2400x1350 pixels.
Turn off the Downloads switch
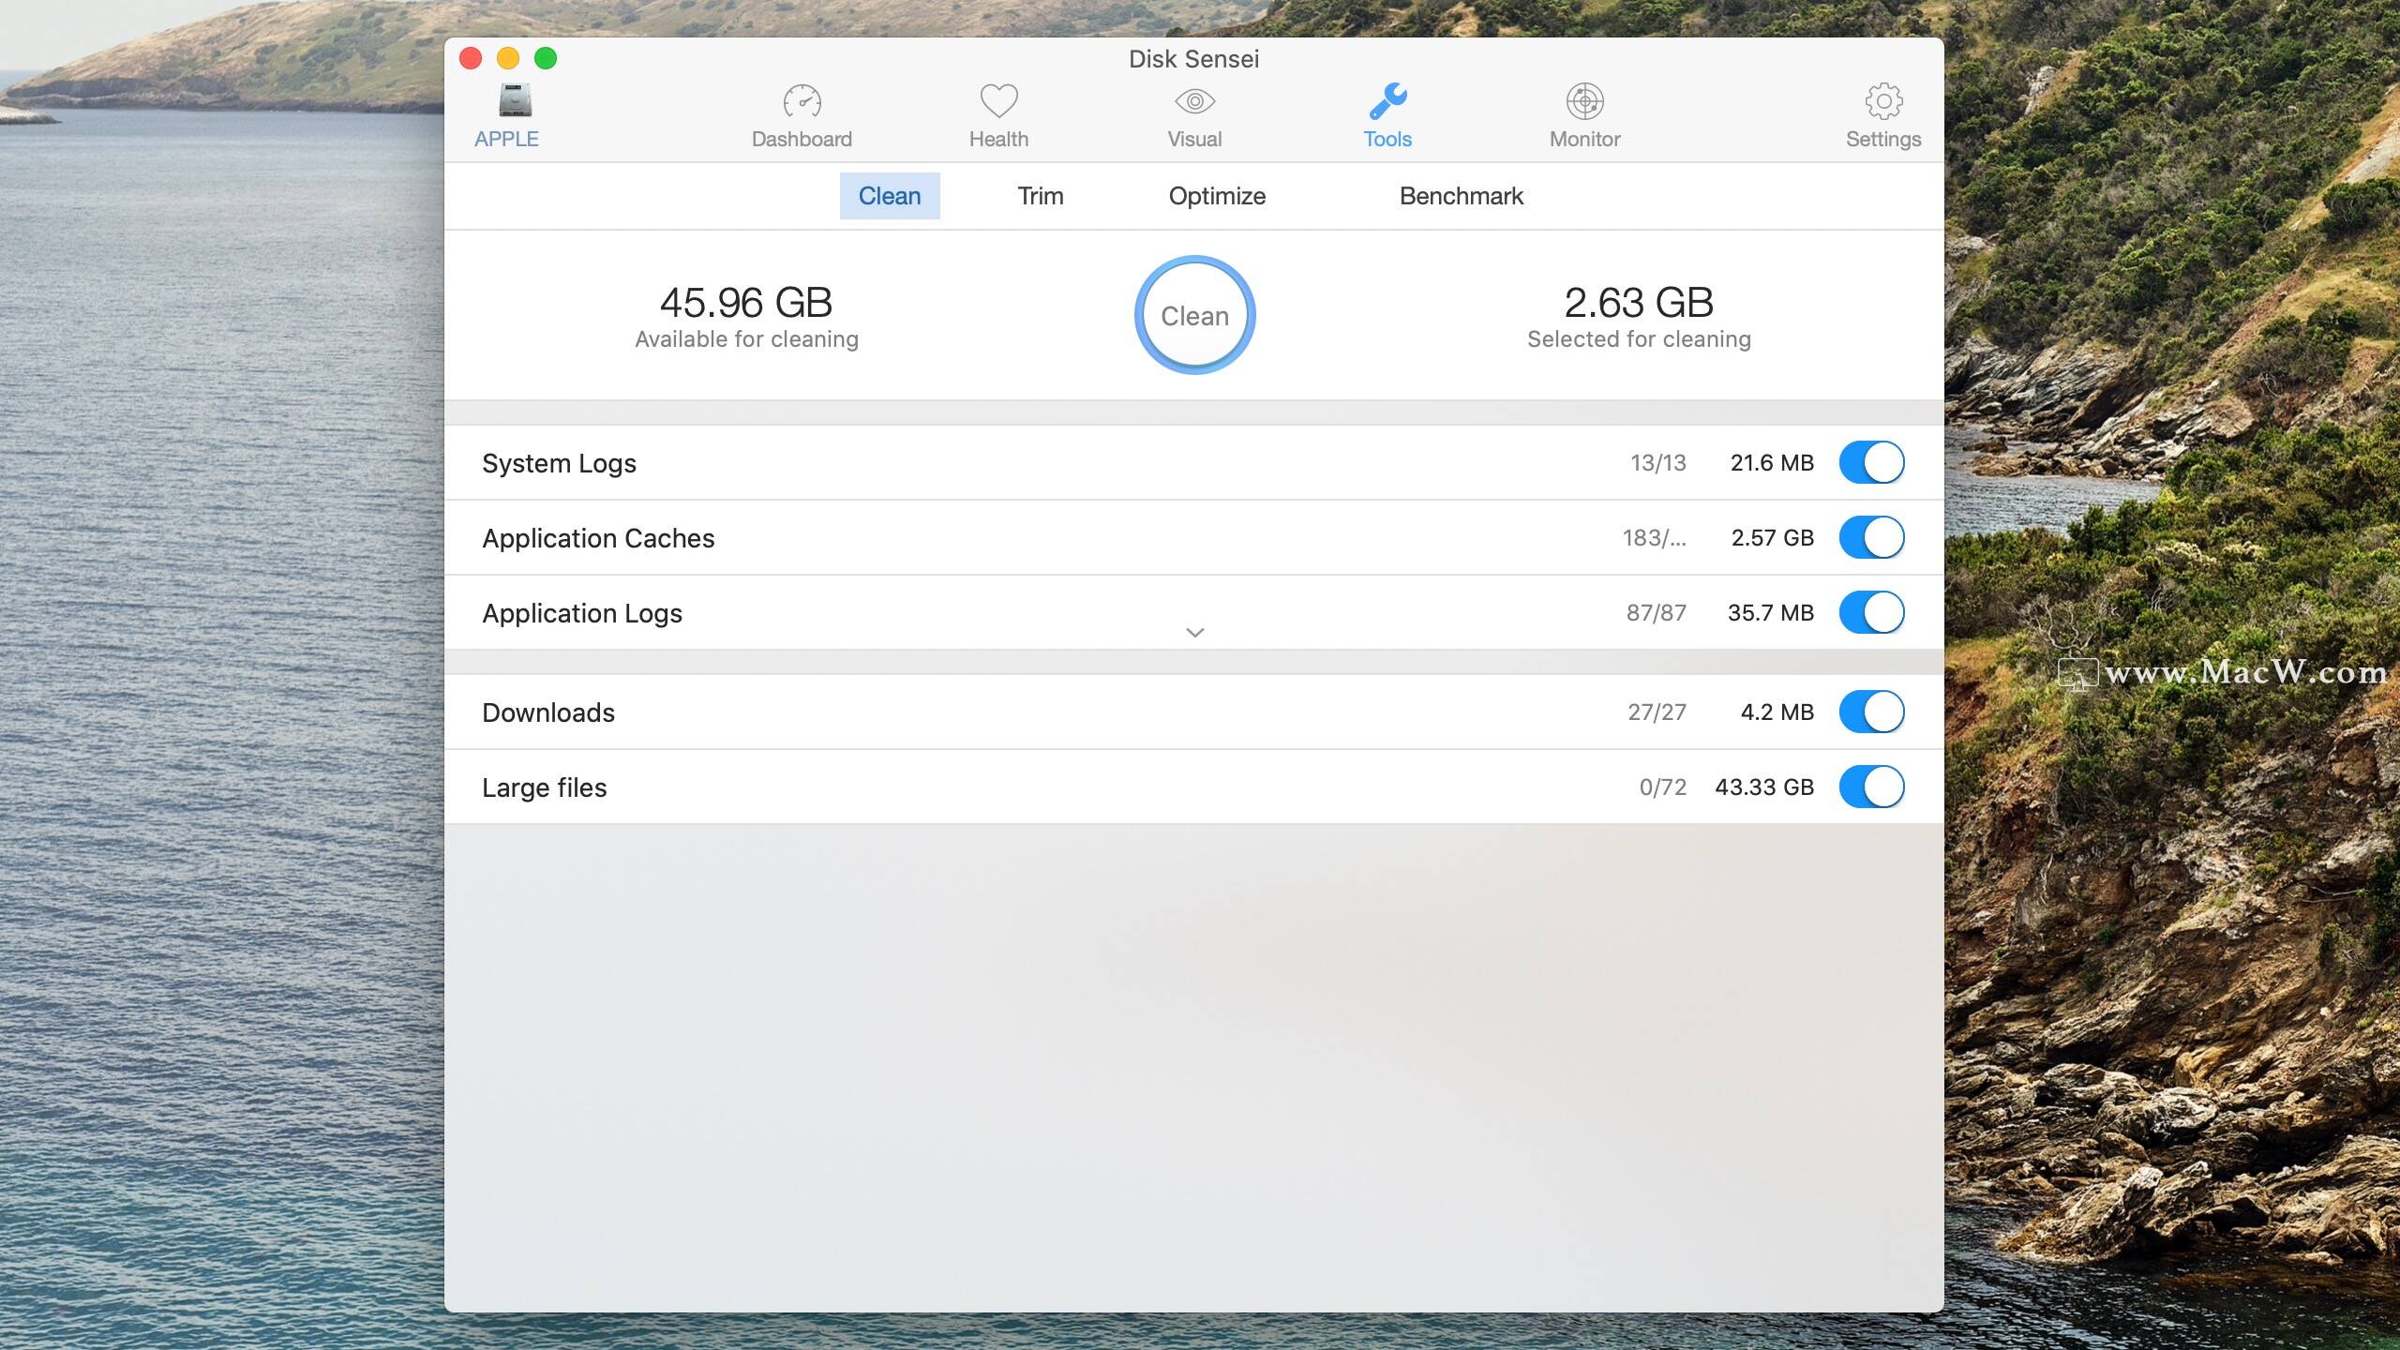1871,712
